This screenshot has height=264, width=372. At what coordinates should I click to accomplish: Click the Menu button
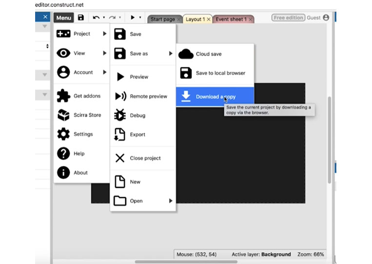(63, 18)
